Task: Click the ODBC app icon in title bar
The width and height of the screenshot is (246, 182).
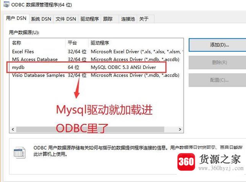Action: coord(6,4)
